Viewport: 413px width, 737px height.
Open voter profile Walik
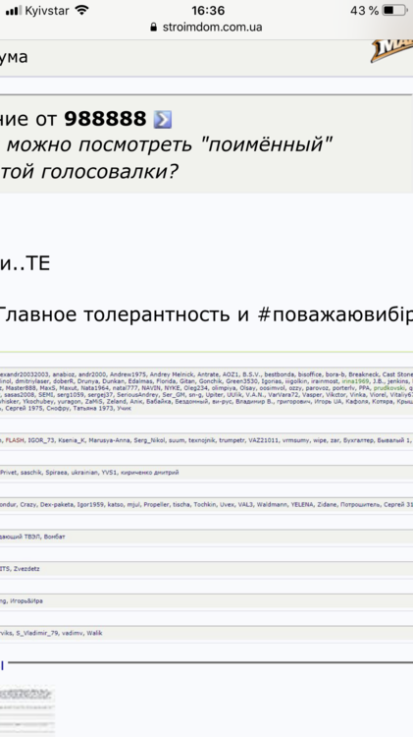(94, 633)
